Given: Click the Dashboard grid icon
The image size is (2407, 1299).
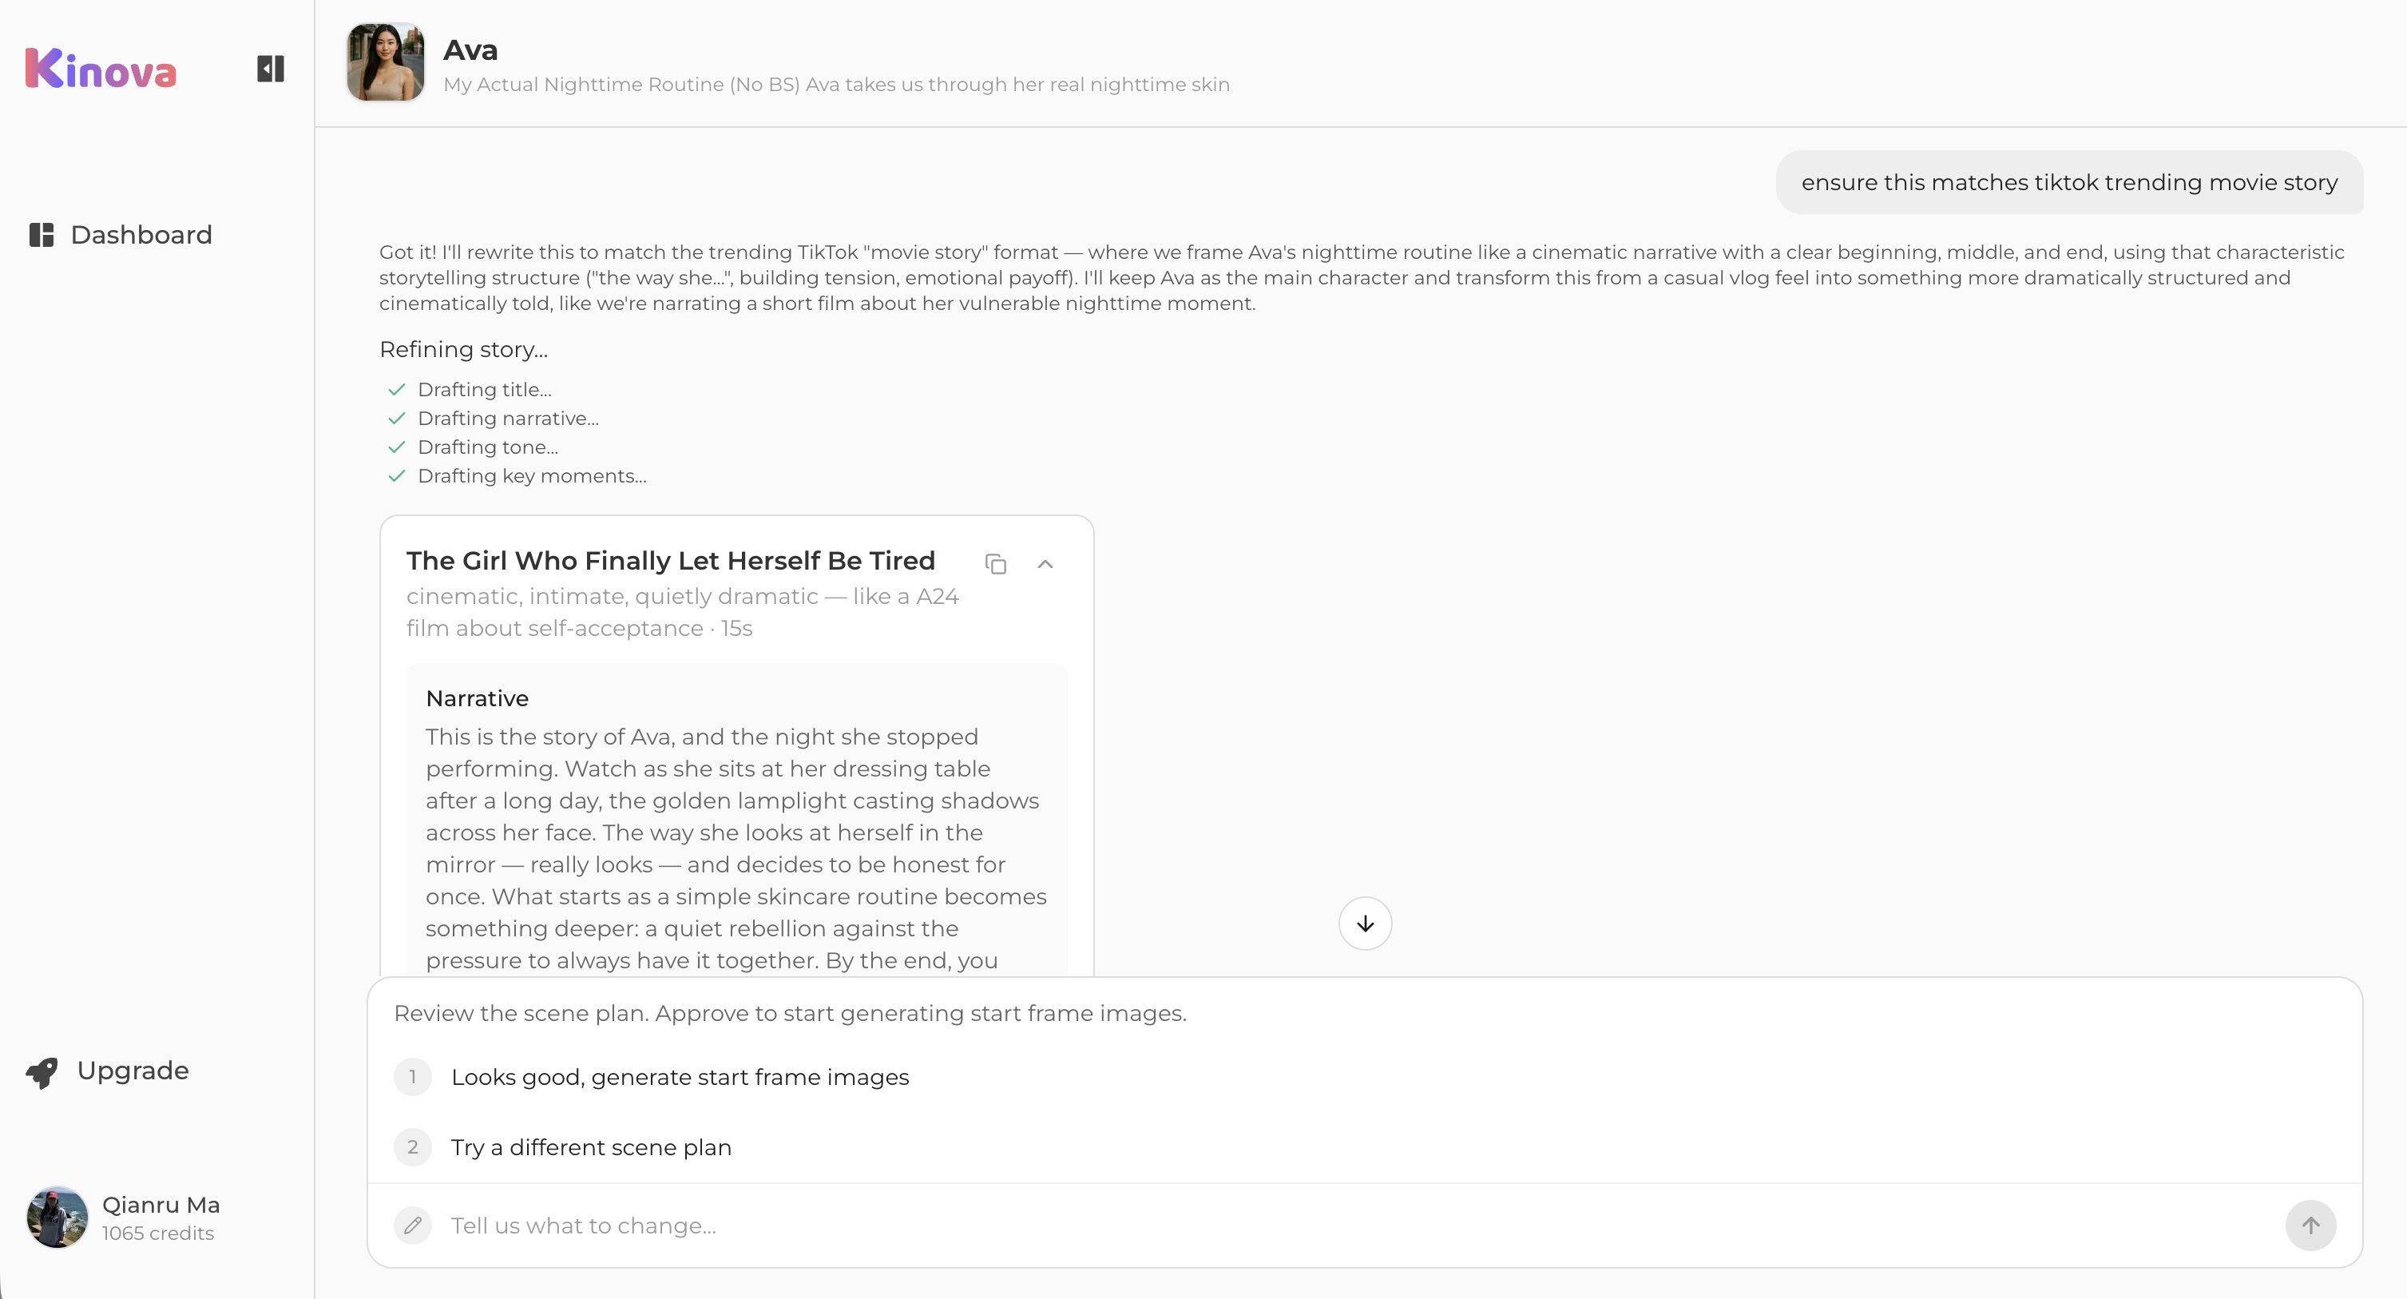Looking at the screenshot, I should point(41,235).
